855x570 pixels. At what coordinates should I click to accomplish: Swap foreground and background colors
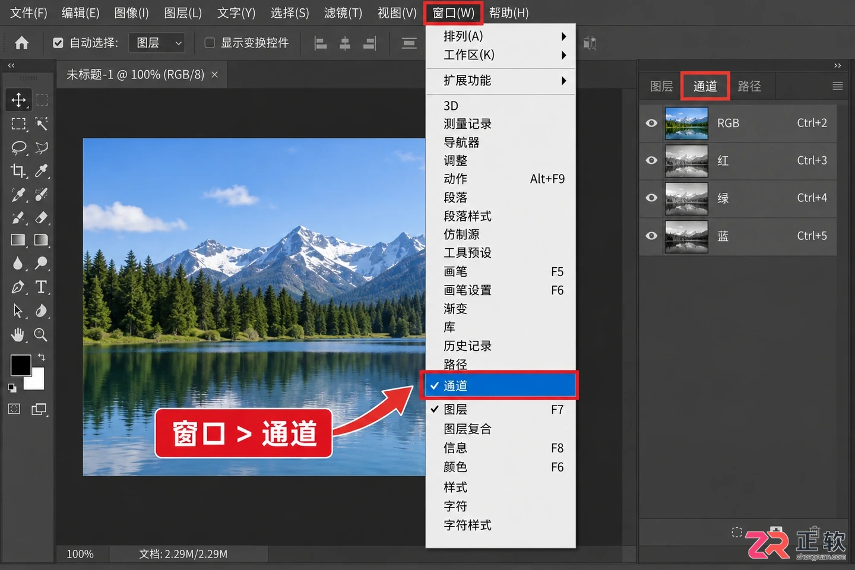42,357
